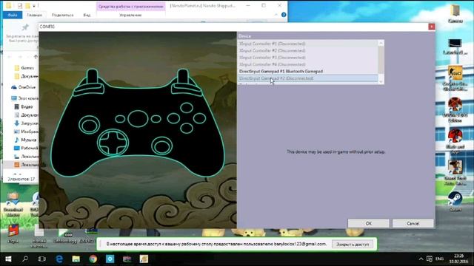Select the right analog stick on the controller
The width and height of the screenshot is (474, 266).
tap(161, 146)
